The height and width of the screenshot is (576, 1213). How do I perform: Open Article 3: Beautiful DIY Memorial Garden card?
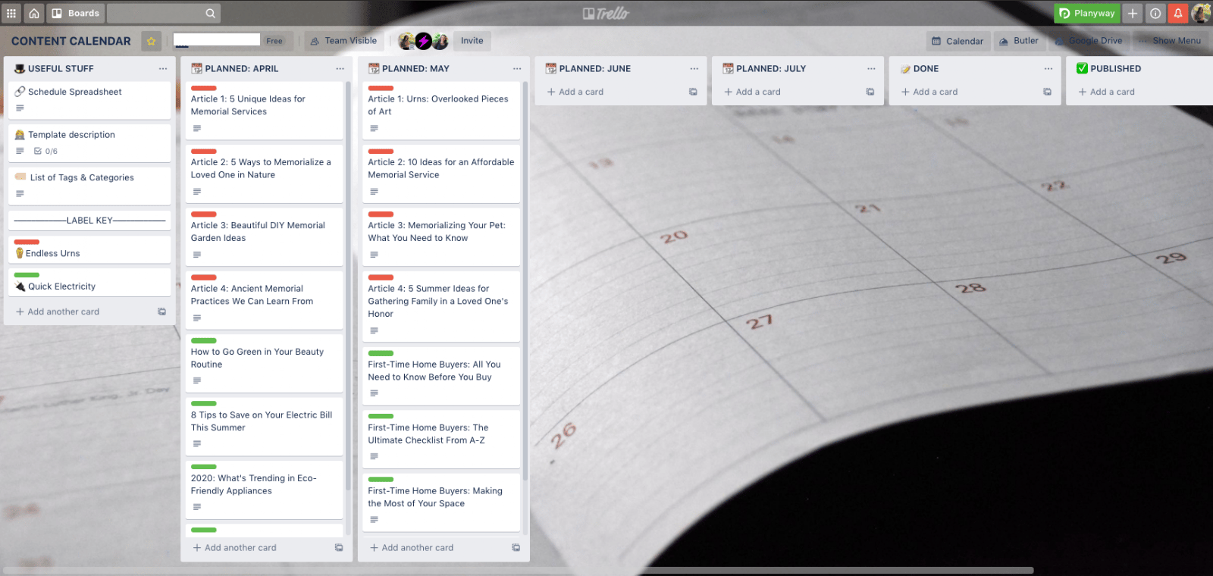[x=264, y=237]
